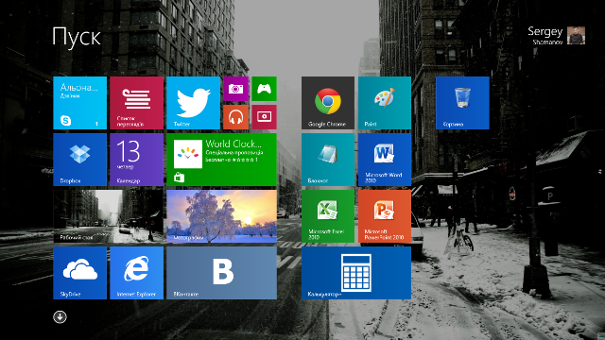
Task: Open the green Xbox Games tile
Action: (x=264, y=89)
